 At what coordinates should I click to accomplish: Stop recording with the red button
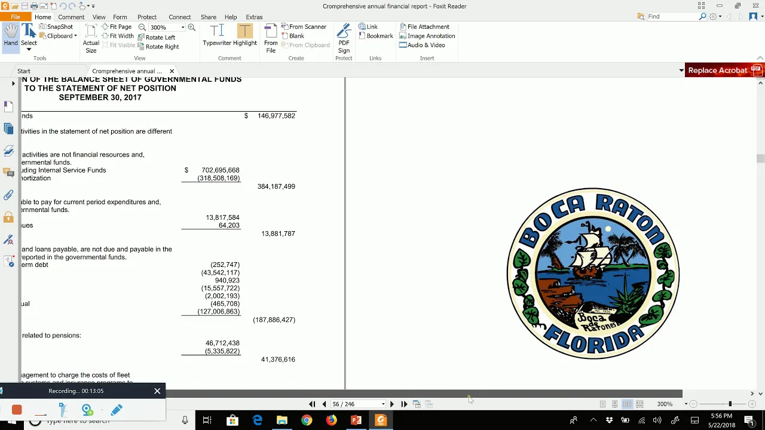point(17,410)
